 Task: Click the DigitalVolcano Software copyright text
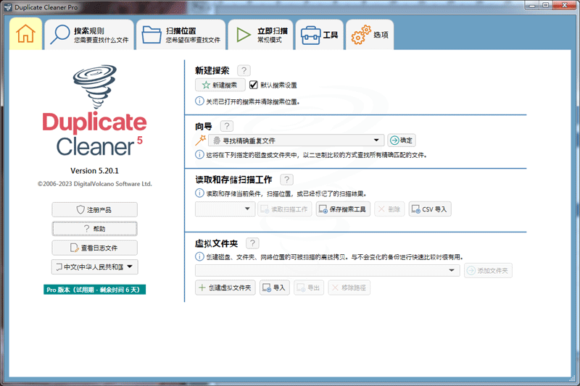95,183
